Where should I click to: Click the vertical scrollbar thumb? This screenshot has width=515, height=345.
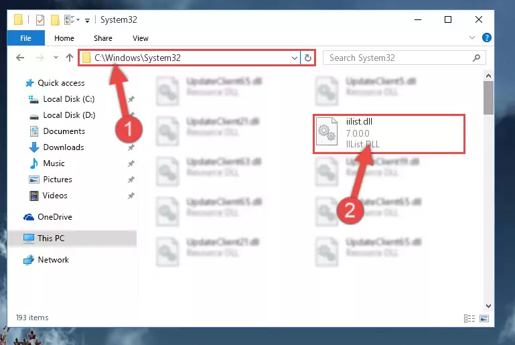pyautogui.click(x=488, y=98)
